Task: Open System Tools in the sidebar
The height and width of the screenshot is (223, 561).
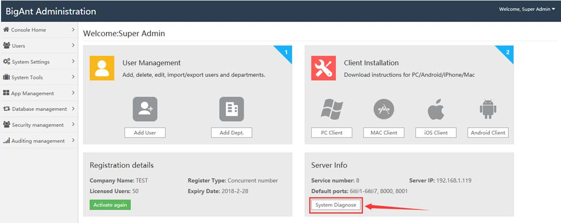Action: tap(39, 77)
